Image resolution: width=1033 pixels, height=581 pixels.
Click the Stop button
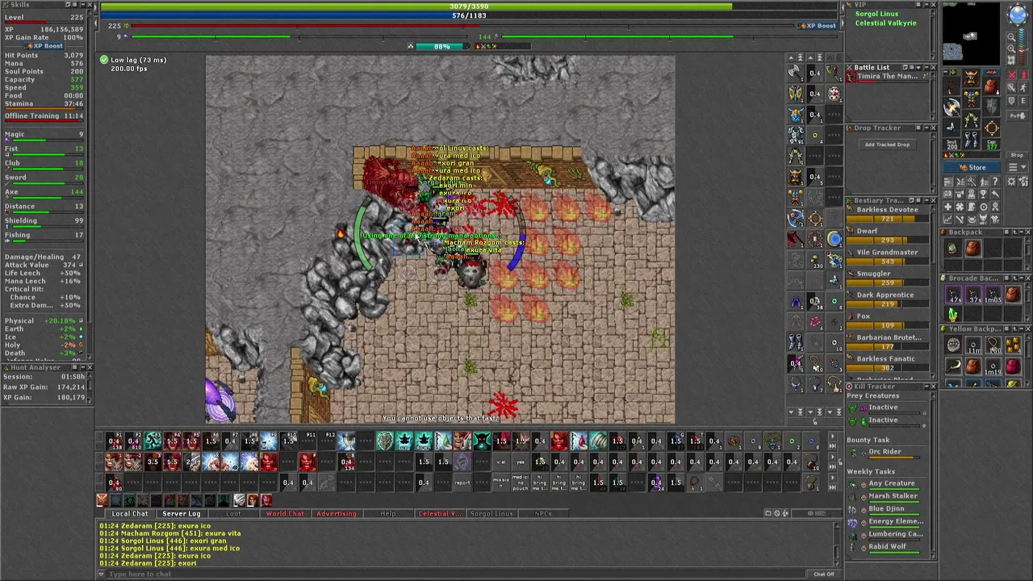(1017, 155)
